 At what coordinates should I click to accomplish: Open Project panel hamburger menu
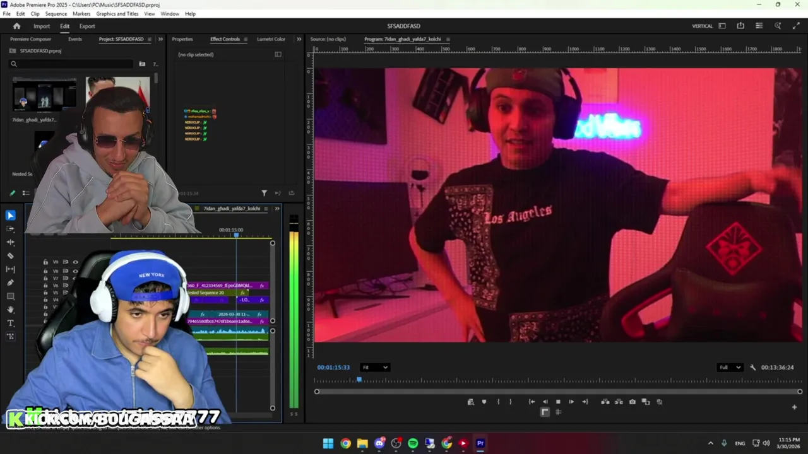coord(149,39)
